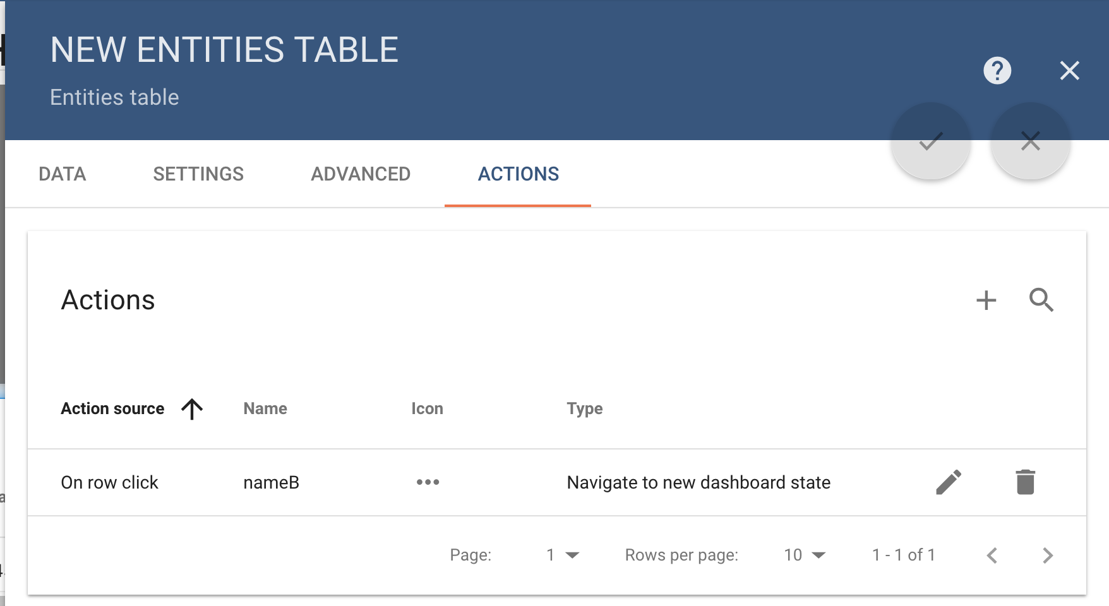Sort by Type column header
This screenshot has width=1109, height=606.
[585, 409]
